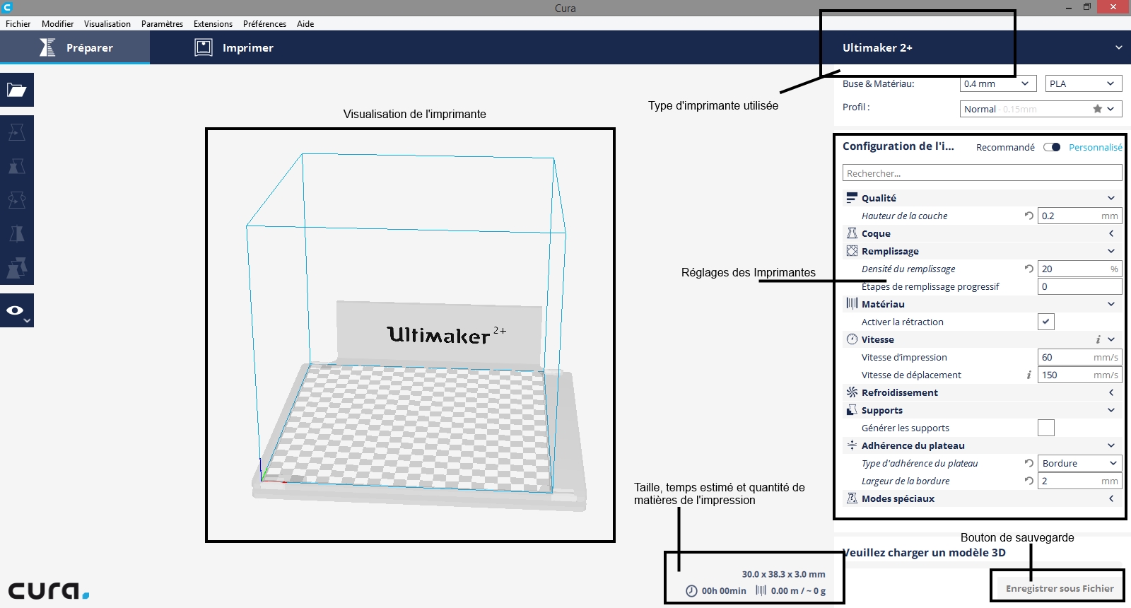Image resolution: width=1131 pixels, height=608 pixels.
Task: Click the open file folder icon
Action: [x=16, y=90]
